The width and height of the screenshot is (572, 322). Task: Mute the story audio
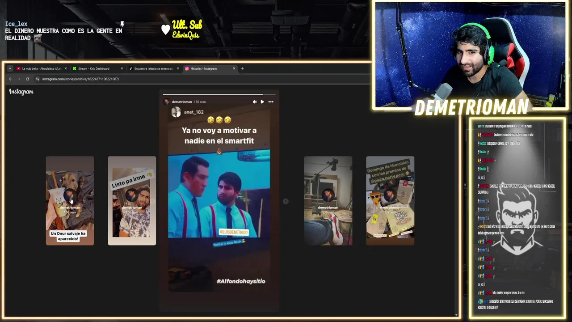(x=255, y=102)
